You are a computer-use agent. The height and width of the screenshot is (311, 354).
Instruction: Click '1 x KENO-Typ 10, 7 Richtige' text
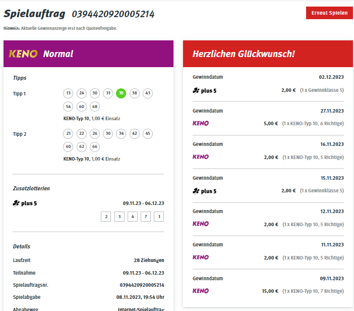313,291
